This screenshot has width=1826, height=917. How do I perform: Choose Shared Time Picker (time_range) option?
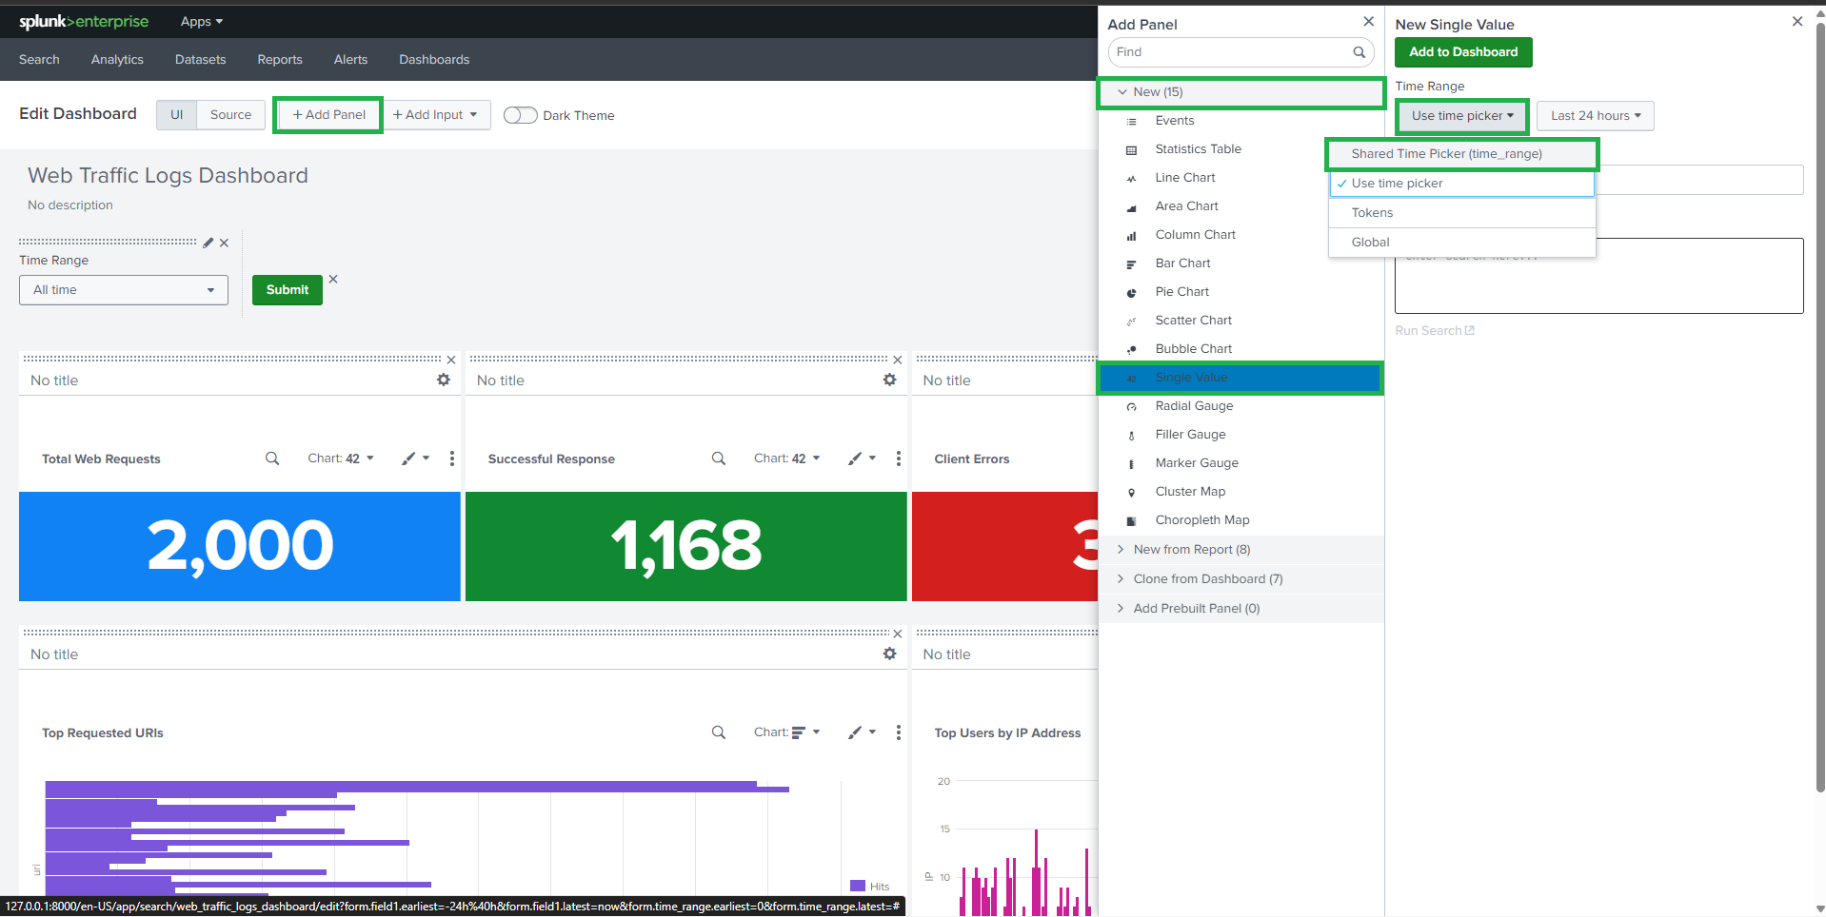[1446, 154]
